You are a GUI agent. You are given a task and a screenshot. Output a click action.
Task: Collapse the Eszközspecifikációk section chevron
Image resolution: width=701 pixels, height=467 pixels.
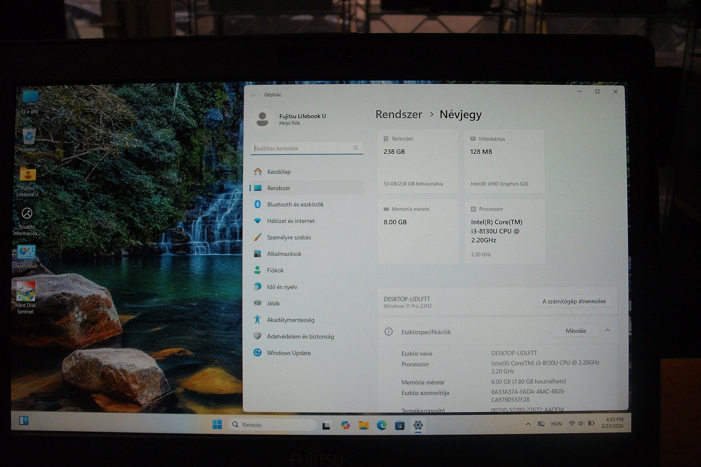[x=607, y=330]
